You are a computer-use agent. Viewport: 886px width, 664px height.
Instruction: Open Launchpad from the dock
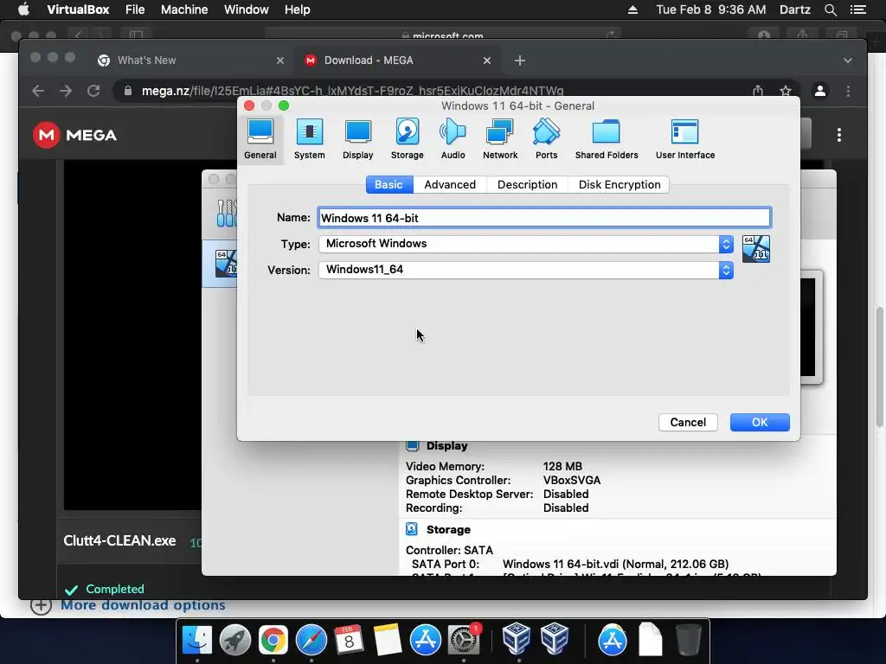point(235,641)
